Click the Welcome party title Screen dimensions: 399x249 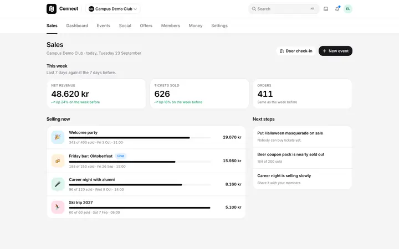click(83, 133)
